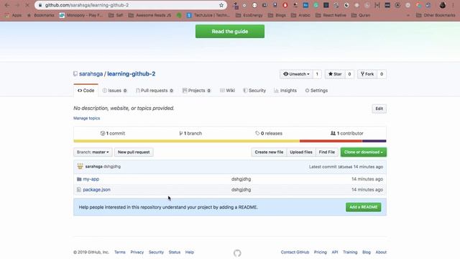Open the Unwatch notifications dropdown
This screenshot has height=259, width=460.
point(296,74)
